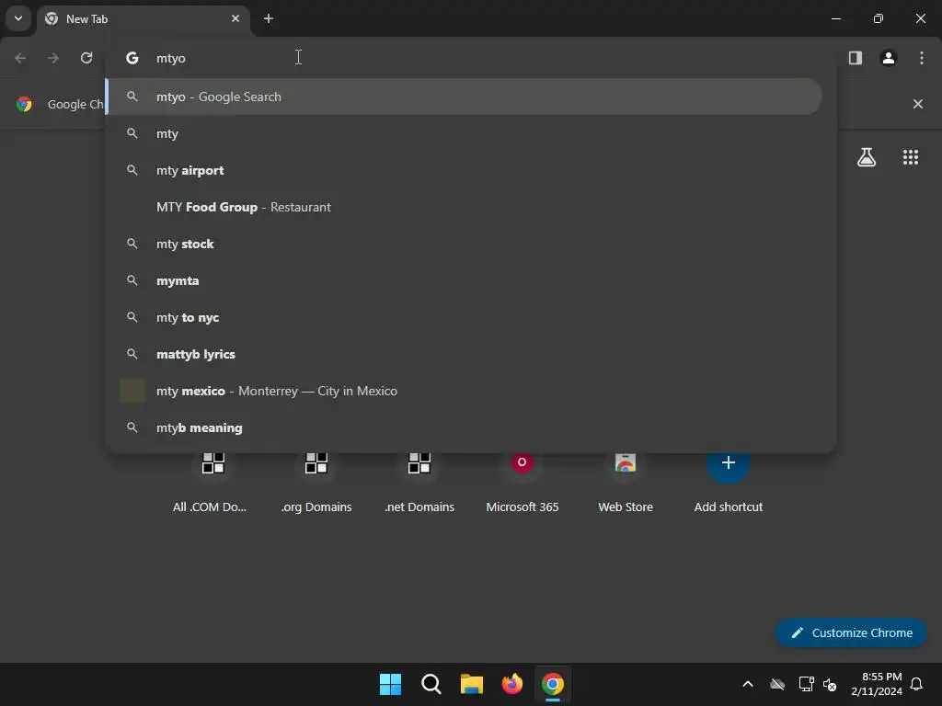The image size is (942, 706).
Task: Open the notifications bell
Action: click(916, 684)
